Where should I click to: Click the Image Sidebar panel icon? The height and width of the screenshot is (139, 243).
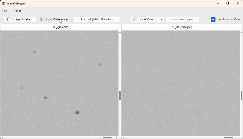click(x=9, y=19)
